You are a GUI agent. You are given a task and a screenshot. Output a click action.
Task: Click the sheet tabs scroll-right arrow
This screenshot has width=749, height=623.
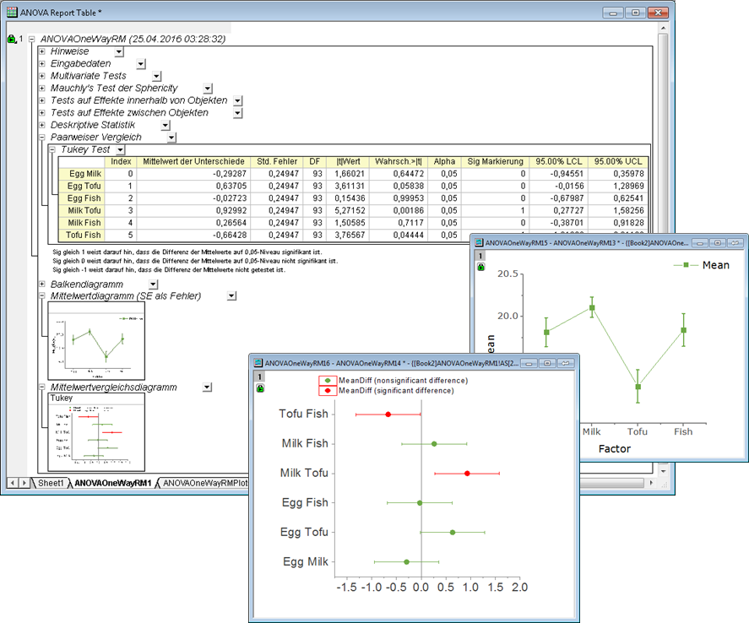tap(24, 483)
